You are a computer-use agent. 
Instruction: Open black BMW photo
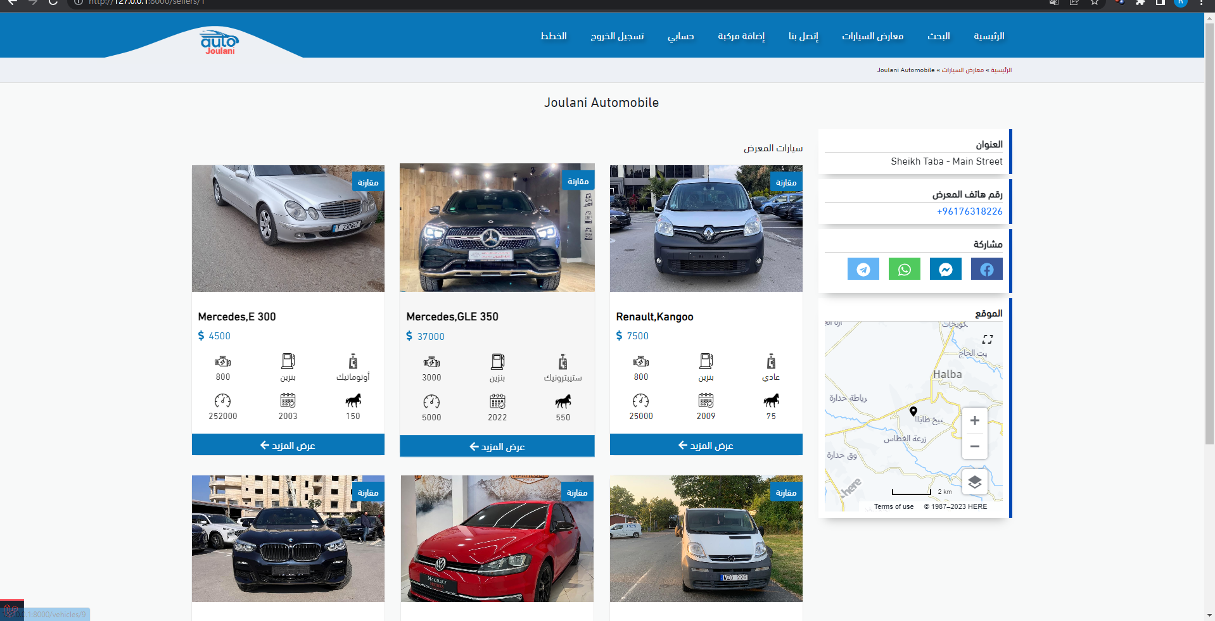point(288,539)
